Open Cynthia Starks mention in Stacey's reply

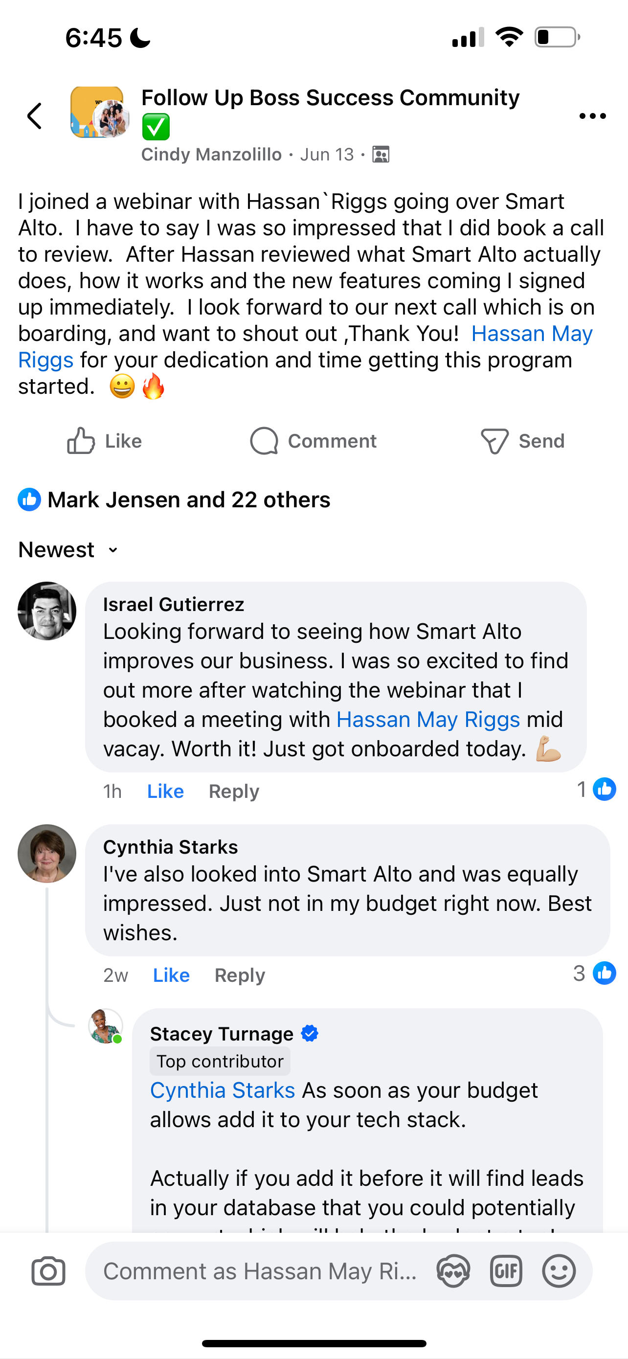tap(222, 1090)
